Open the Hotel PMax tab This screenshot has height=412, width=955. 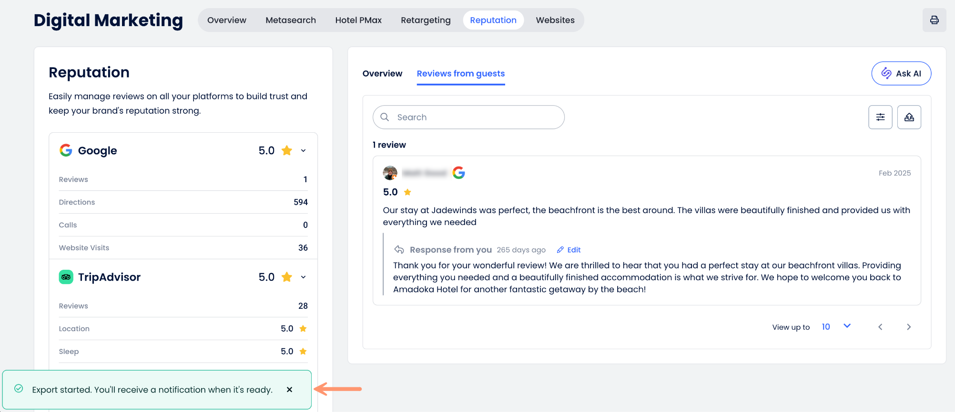(x=358, y=20)
